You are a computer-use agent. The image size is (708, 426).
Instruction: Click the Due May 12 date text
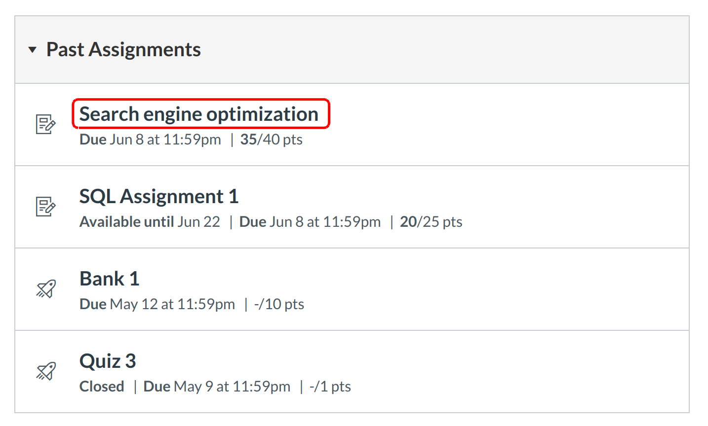click(157, 304)
